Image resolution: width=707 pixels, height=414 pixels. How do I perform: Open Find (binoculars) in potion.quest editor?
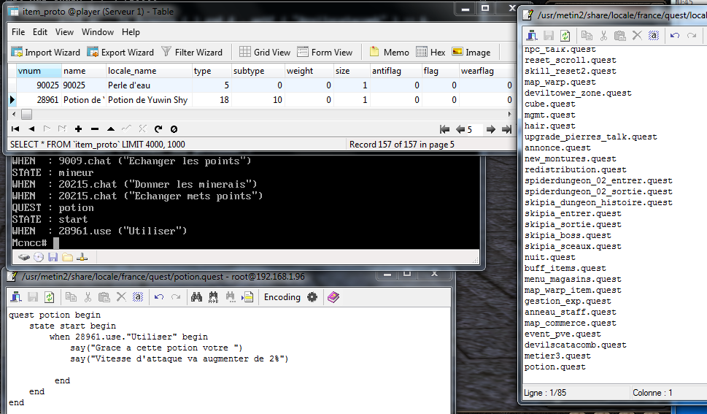point(196,297)
